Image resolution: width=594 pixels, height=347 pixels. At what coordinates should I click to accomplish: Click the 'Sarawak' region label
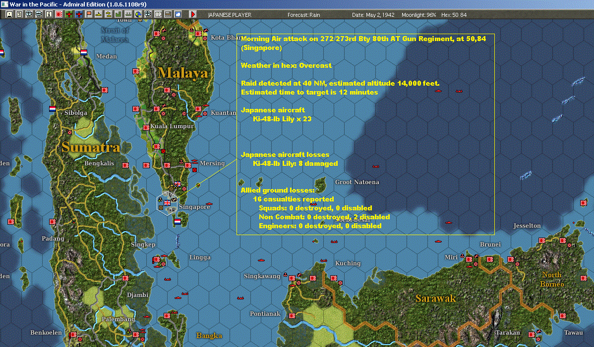click(436, 298)
